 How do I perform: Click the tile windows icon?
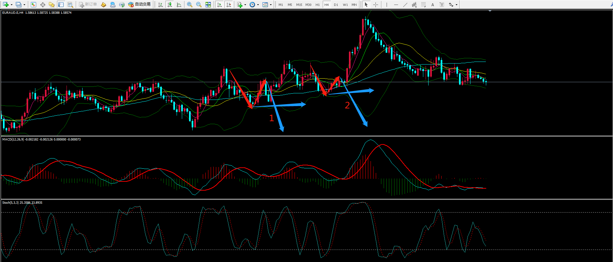(208, 5)
